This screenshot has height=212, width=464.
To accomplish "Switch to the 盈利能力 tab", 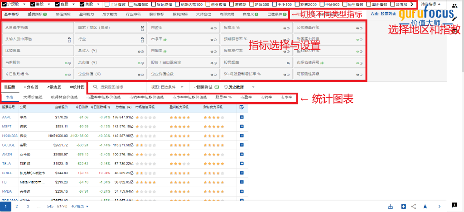I will coord(87,14).
